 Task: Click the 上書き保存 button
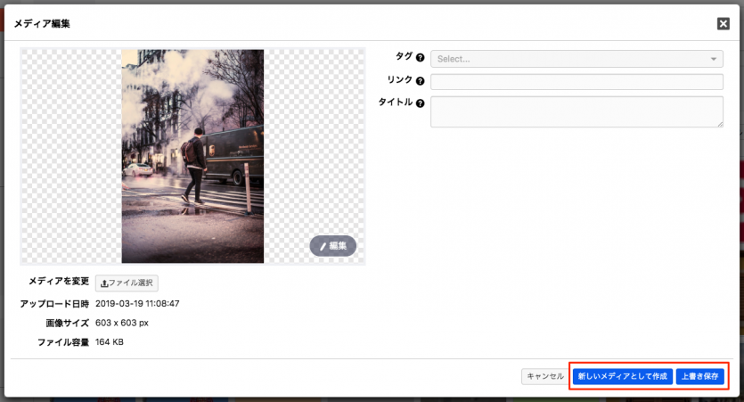point(699,376)
